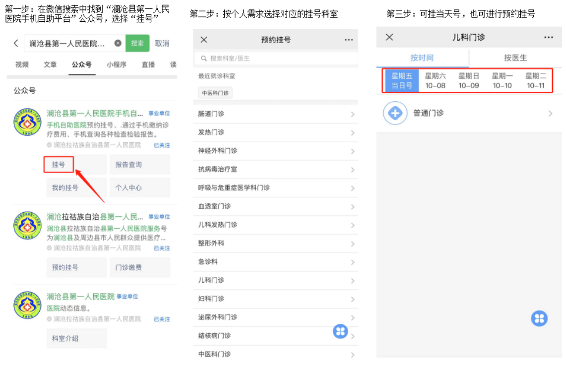566x366 pixels.
Task: Open the 澜沧县第一人民医院手机自... account title
Action: (x=95, y=114)
